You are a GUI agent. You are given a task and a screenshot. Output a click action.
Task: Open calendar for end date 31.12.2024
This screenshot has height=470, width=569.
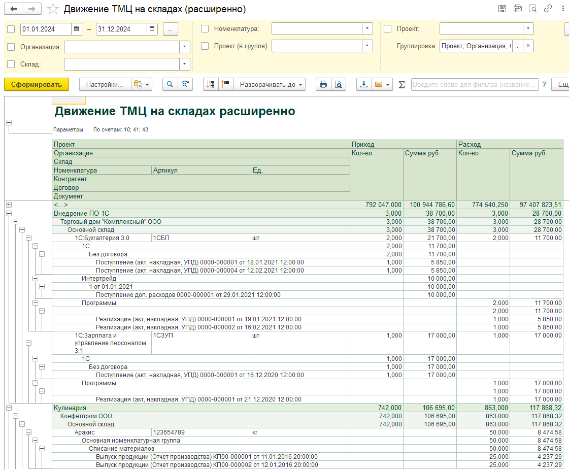pos(152,28)
